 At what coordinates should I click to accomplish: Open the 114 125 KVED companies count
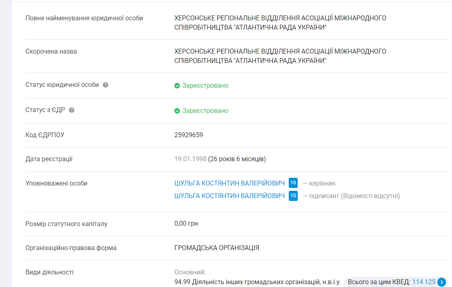click(424, 282)
